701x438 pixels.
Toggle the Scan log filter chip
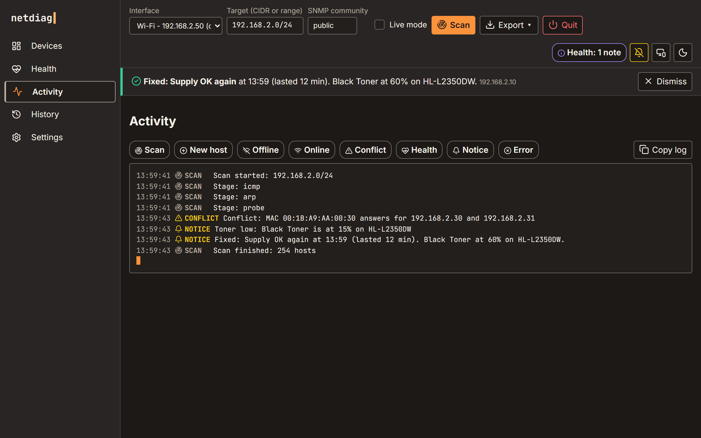pyautogui.click(x=150, y=150)
